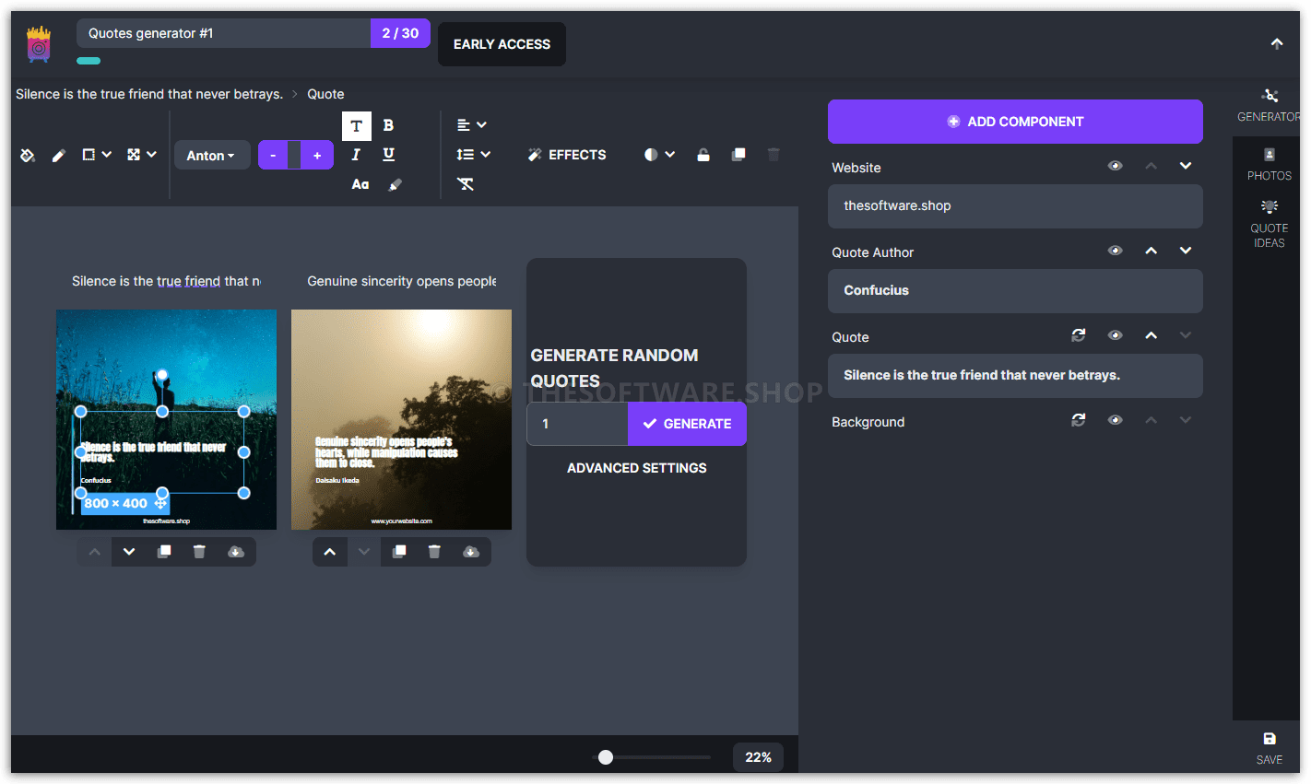Open Advanced Settings
1311x784 pixels.
[x=637, y=468]
